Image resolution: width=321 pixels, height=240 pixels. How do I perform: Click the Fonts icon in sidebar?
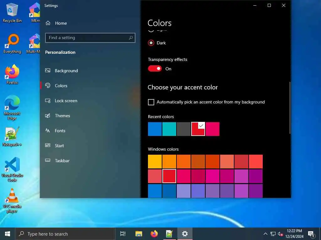48,131
